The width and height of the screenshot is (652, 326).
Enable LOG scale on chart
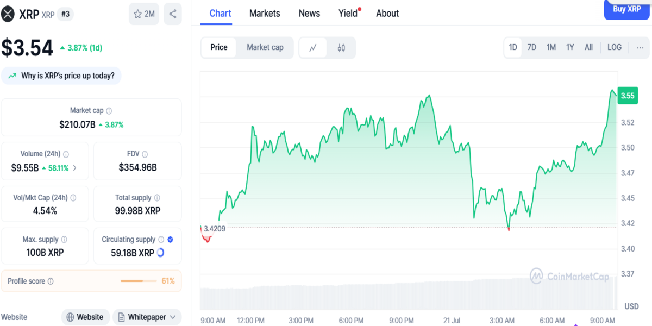coord(615,47)
